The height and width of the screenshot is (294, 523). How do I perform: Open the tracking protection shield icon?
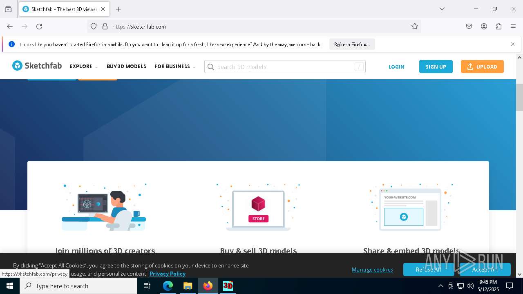[x=94, y=26]
